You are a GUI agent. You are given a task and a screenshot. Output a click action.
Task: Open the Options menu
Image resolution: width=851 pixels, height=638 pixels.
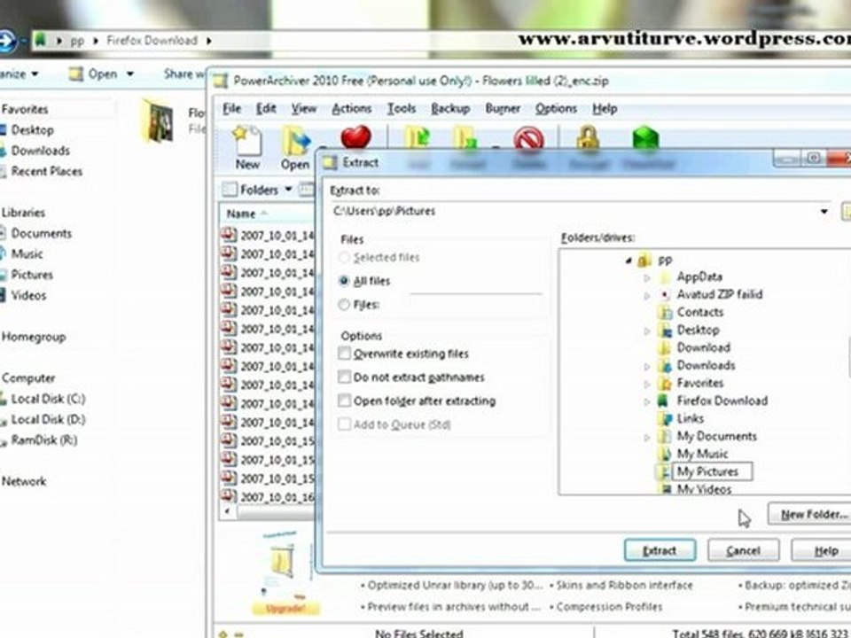click(556, 108)
